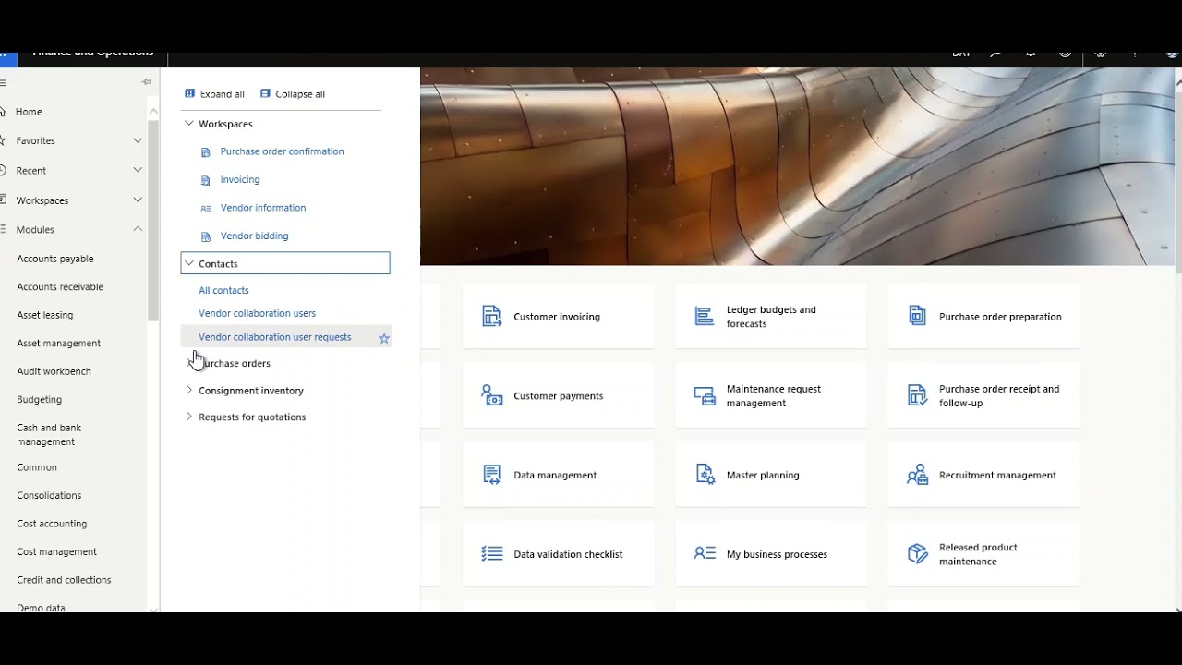Click the Purchase order preparation tile icon
Viewport: 1182px width, 665px height.
(917, 316)
